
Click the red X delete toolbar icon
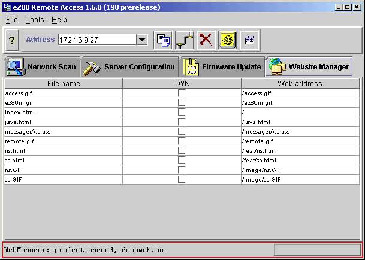(206, 40)
